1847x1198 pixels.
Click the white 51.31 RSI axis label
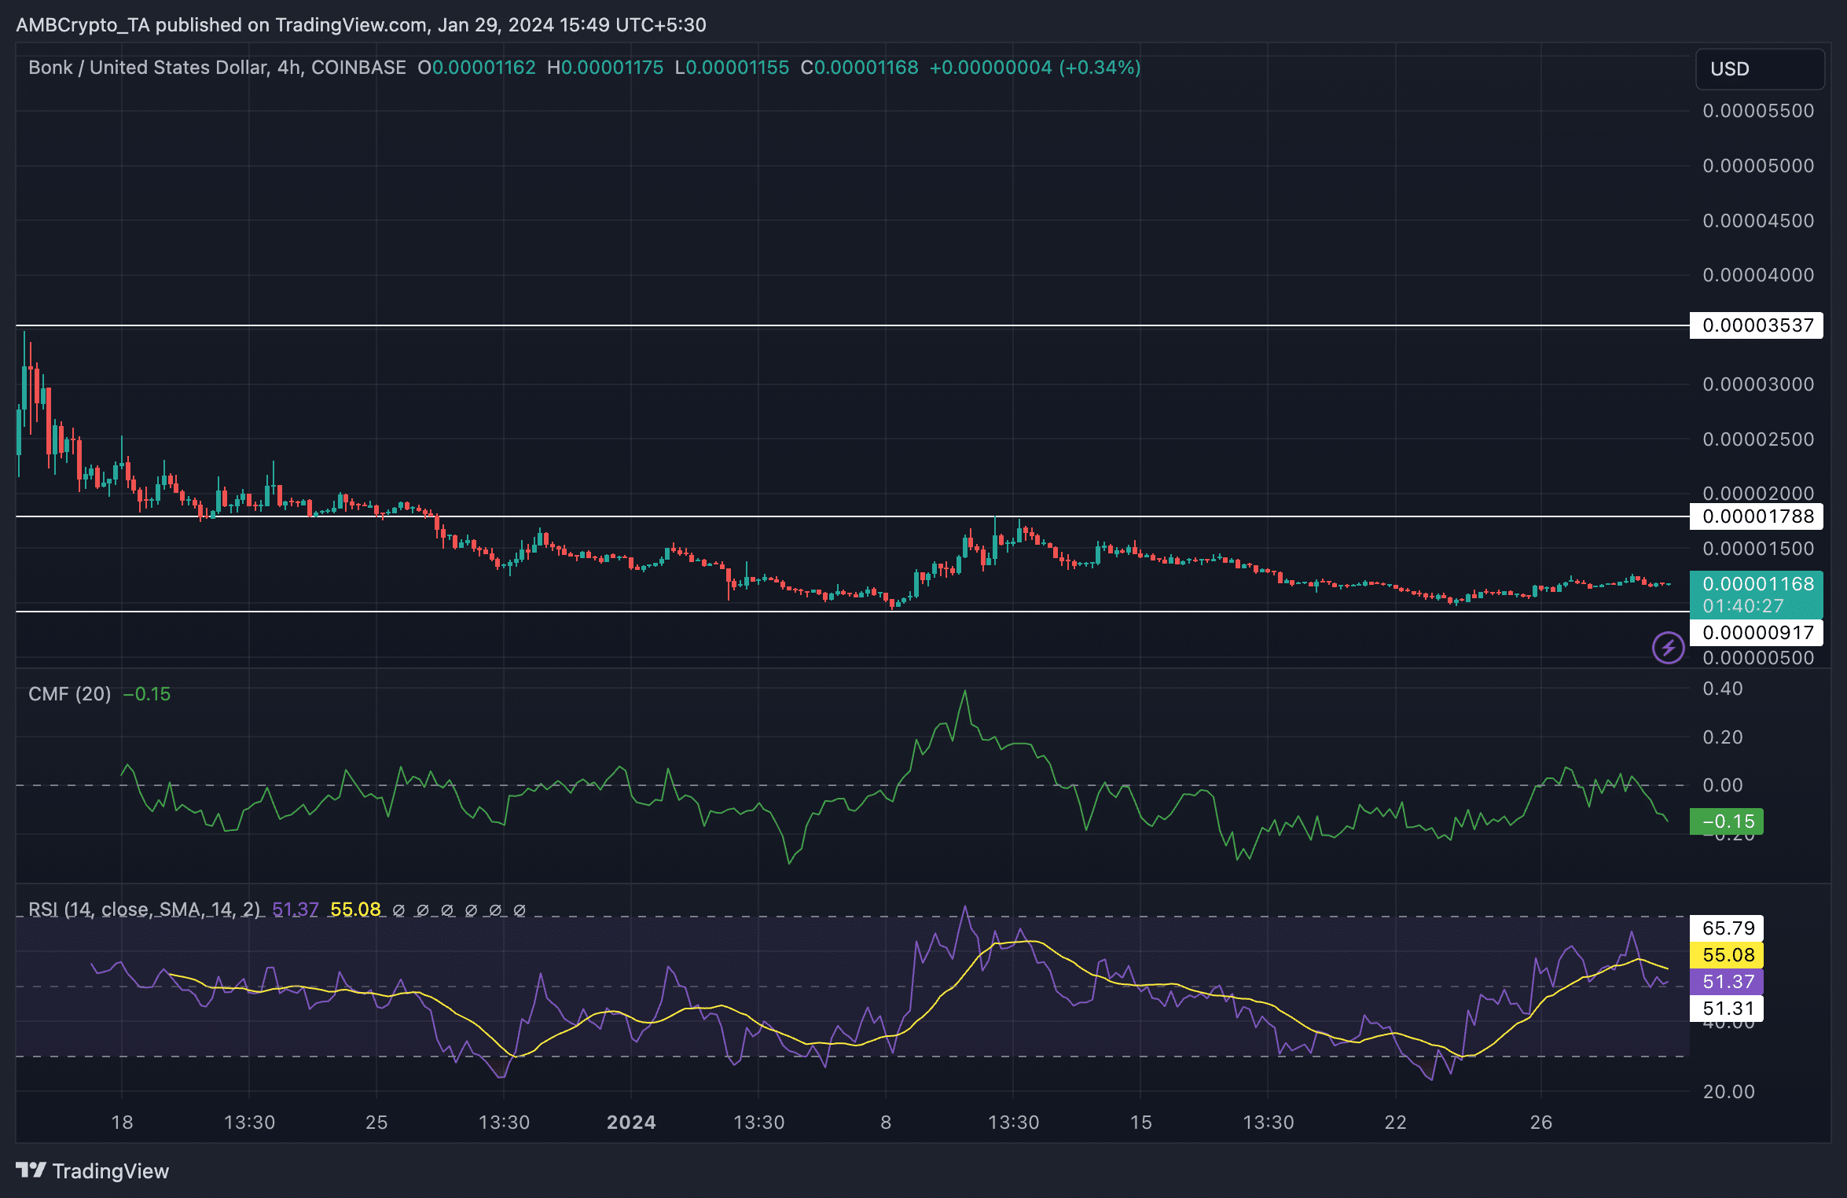click(x=1727, y=1009)
